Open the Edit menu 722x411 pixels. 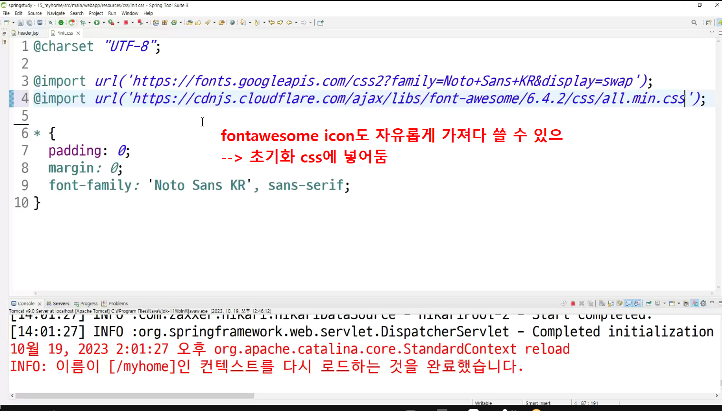[19, 13]
